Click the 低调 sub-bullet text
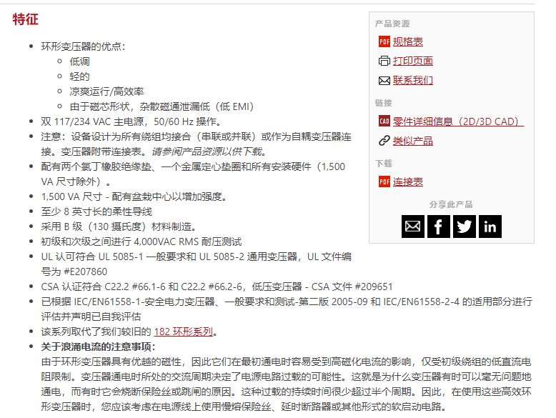The image size is (556, 418). pyautogui.click(x=80, y=61)
